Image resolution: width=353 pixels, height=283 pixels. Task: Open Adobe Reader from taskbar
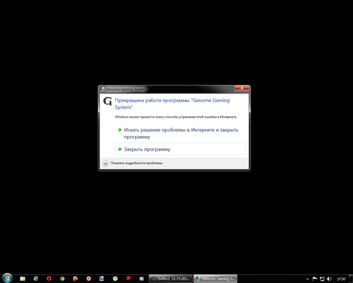[128, 278]
